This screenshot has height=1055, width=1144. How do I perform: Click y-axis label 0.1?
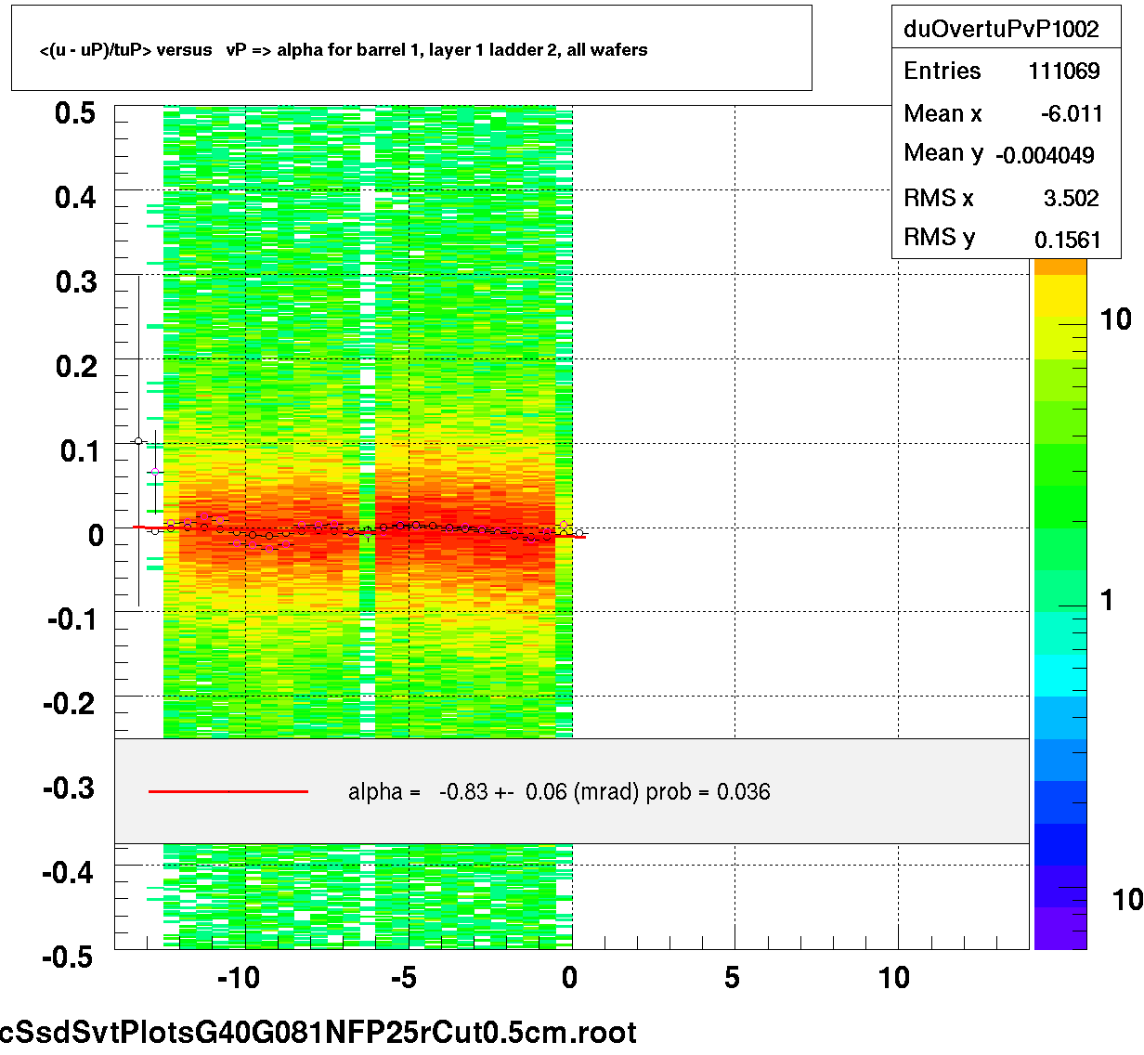click(x=79, y=451)
